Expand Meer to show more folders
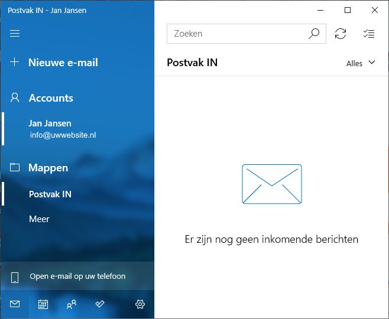 point(39,219)
